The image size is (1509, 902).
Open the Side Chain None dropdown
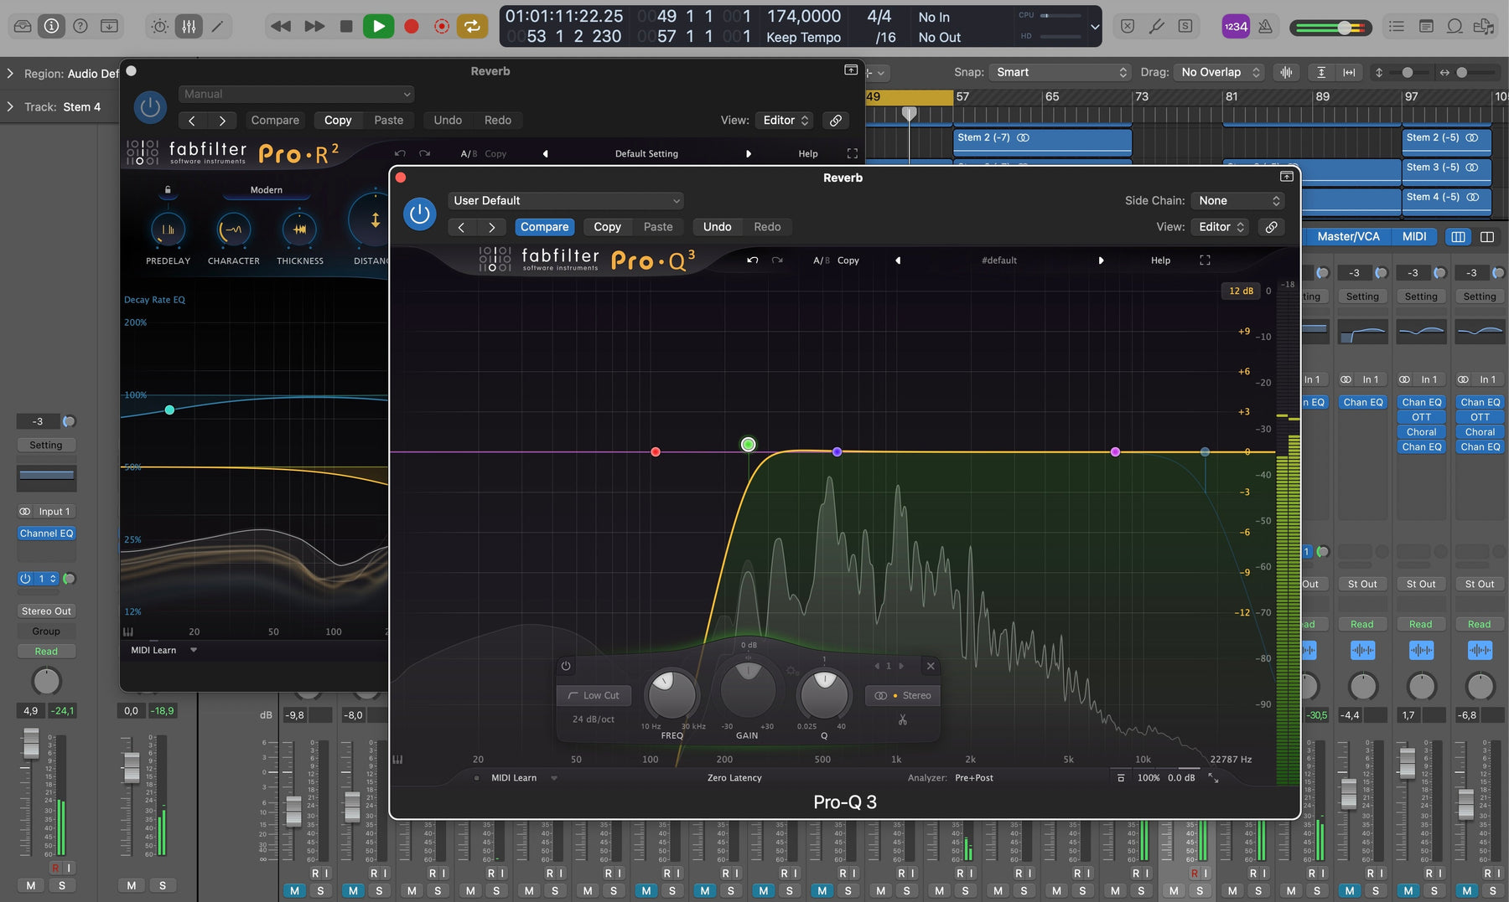tap(1239, 200)
